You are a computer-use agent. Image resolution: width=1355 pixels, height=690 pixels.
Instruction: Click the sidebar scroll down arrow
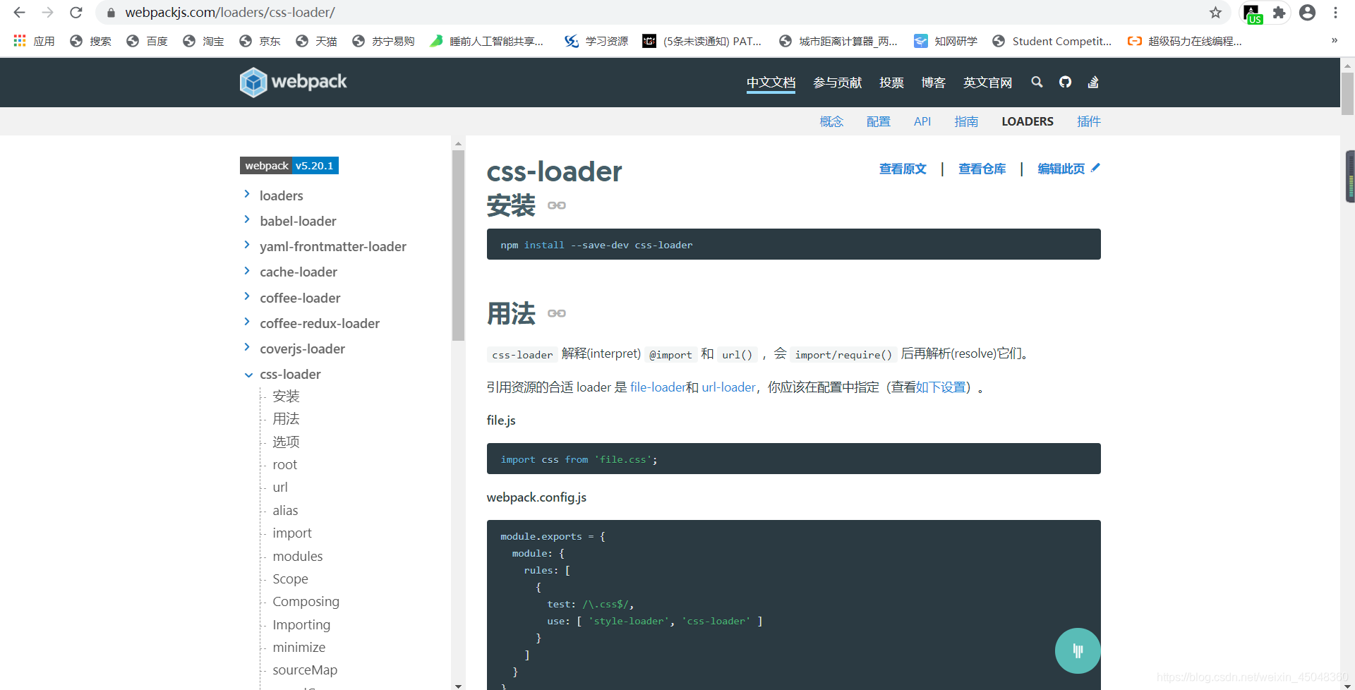pyautogui.click(x=458, y=685)
